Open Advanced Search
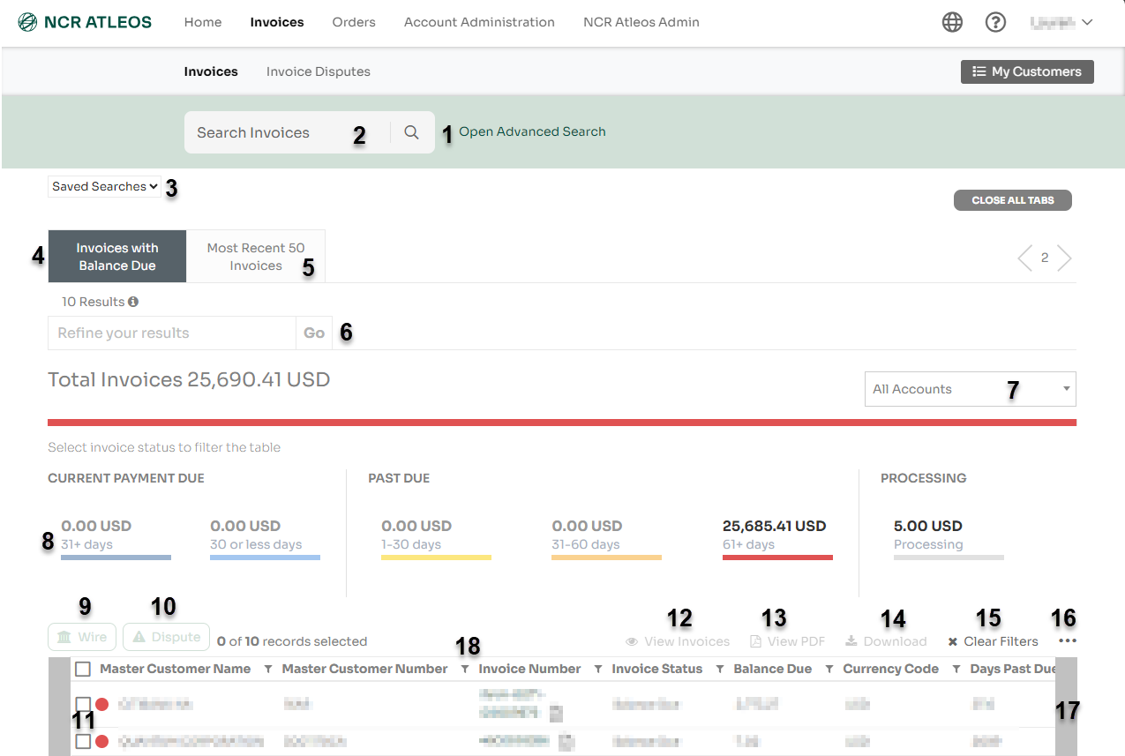Screen dimensions: 1125x756 [531, 131]
